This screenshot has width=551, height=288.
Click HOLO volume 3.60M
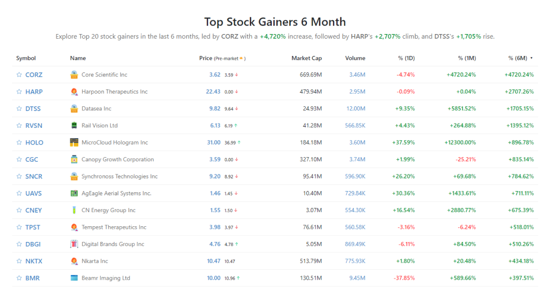click(357, 142)
